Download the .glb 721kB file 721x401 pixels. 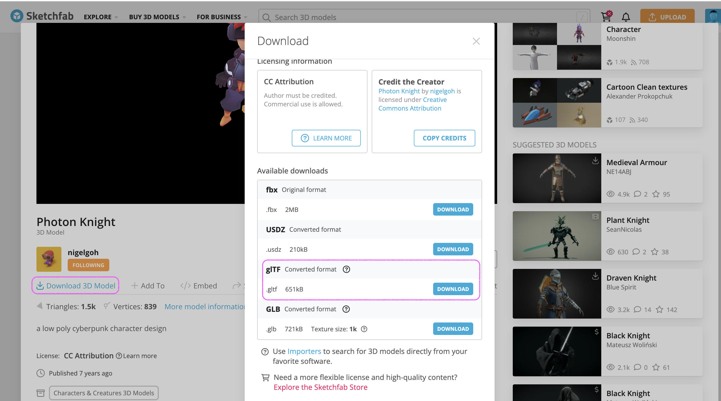pos(453,329)
